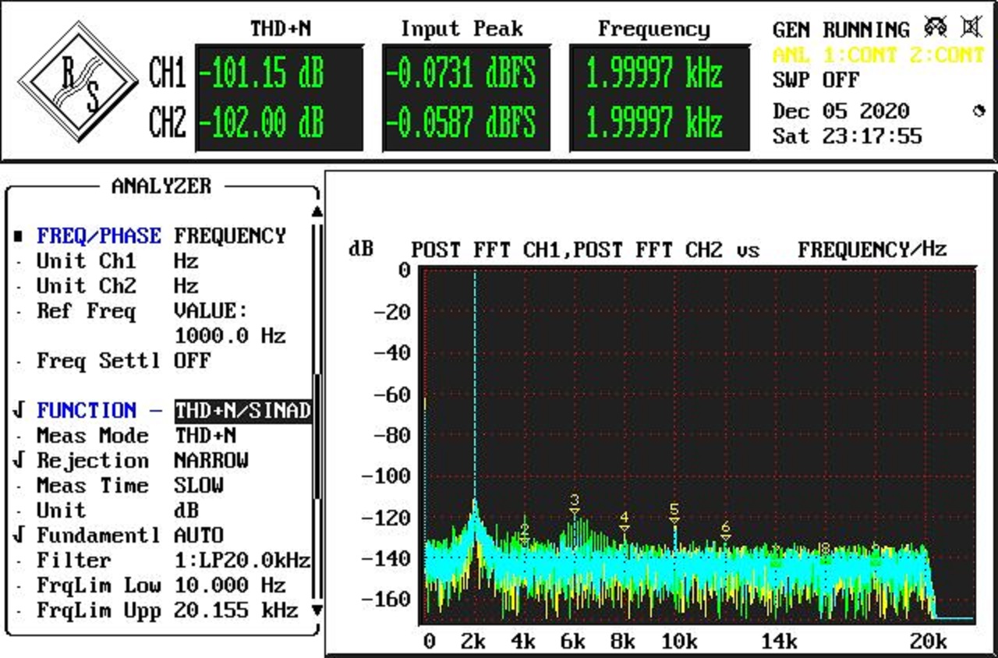Click the THD+N column header
998x658 pixels.
pos(281,30)
